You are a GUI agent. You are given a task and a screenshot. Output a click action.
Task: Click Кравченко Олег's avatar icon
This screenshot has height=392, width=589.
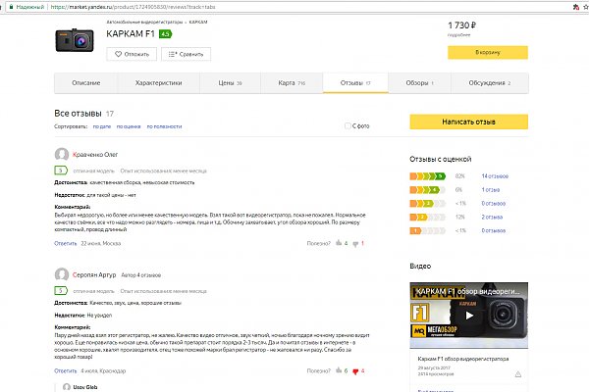click(60, 154)
